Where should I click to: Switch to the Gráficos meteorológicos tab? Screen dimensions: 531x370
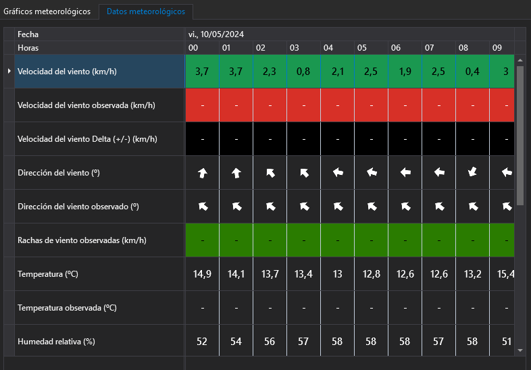click(48, 12)
